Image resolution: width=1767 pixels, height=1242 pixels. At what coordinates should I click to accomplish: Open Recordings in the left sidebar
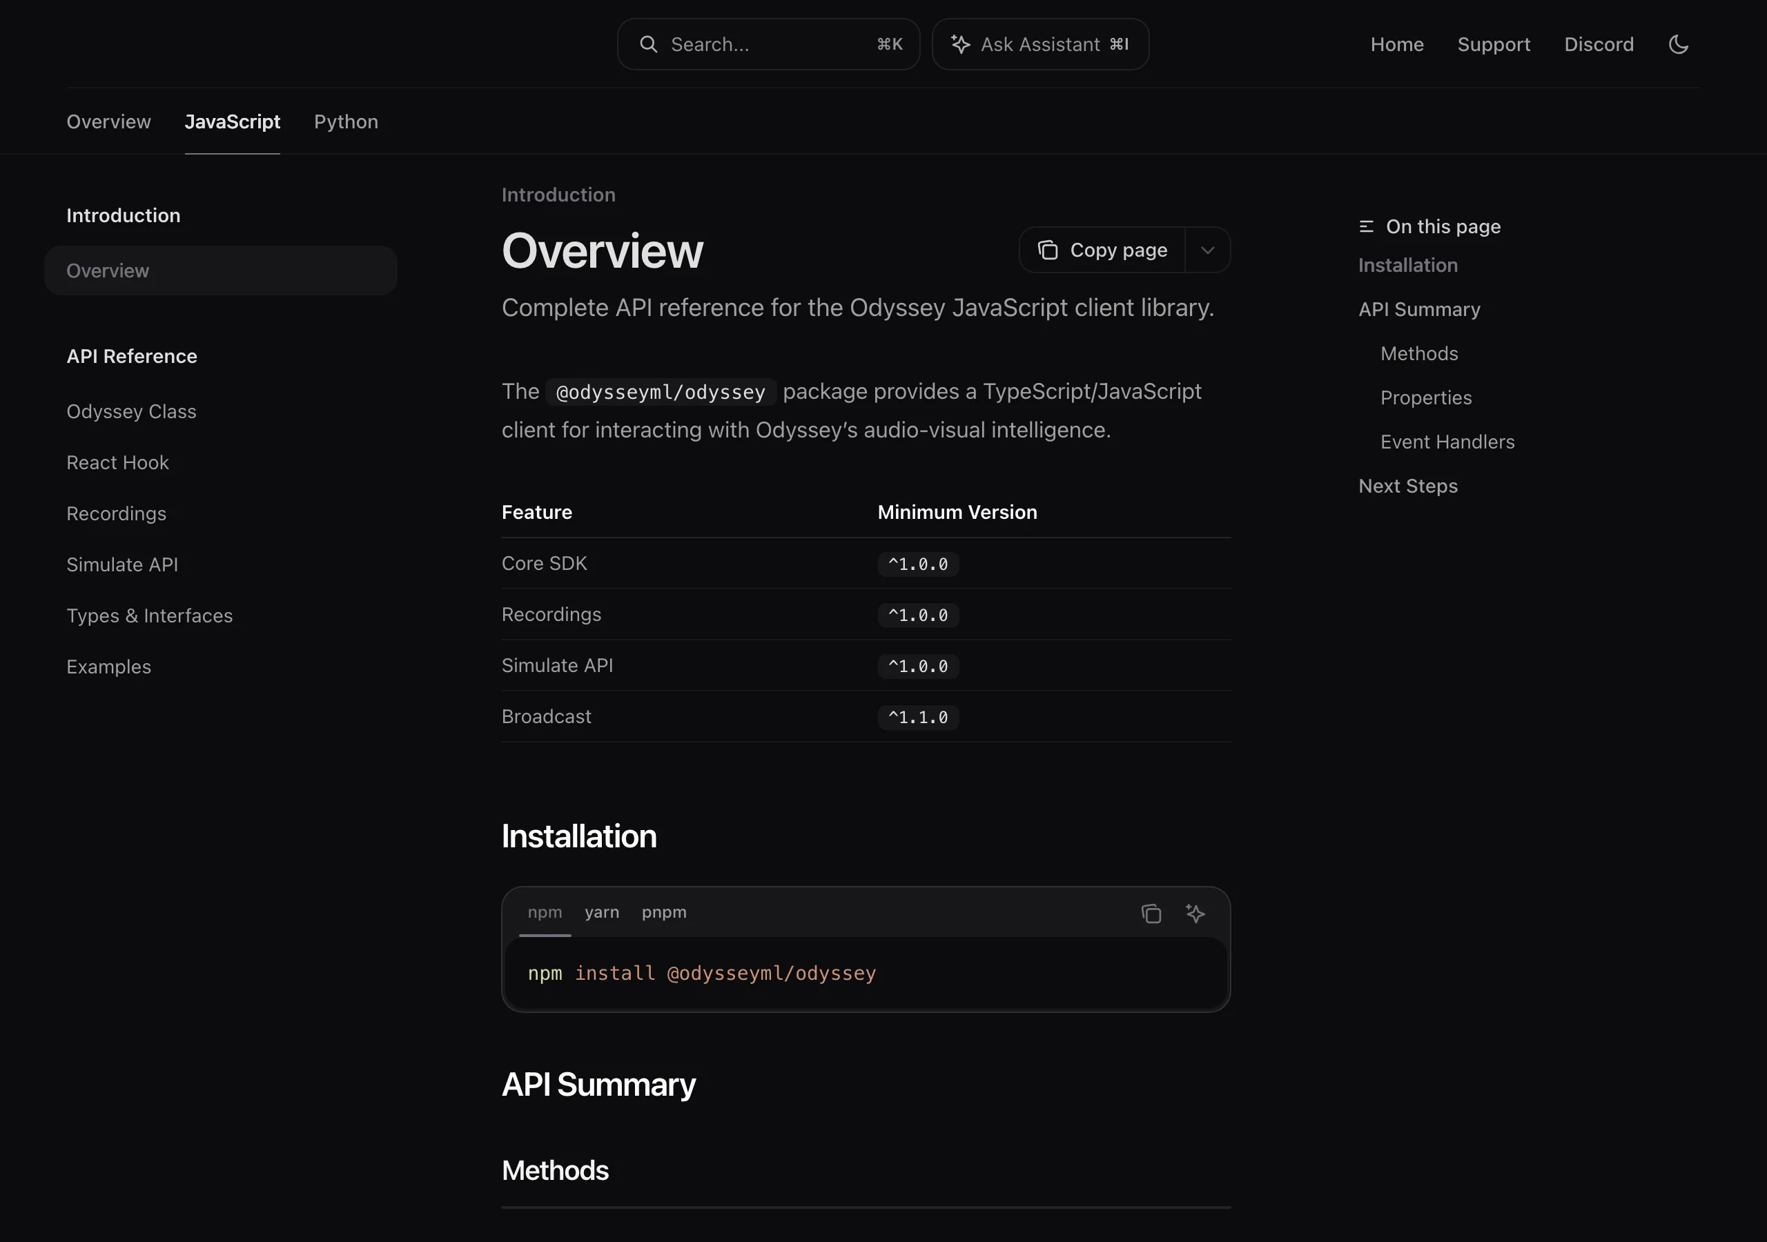(116, 513)
